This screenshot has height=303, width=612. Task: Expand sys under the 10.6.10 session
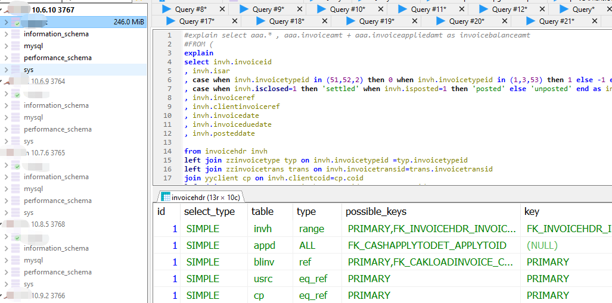tap(6, 70)
